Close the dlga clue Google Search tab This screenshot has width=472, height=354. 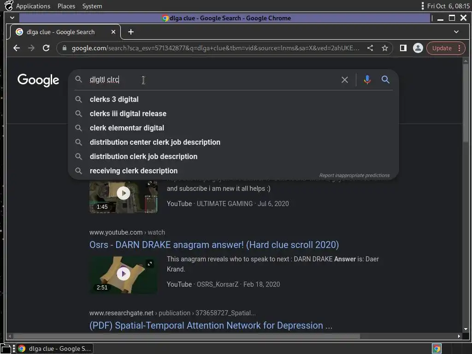[113, 32]
